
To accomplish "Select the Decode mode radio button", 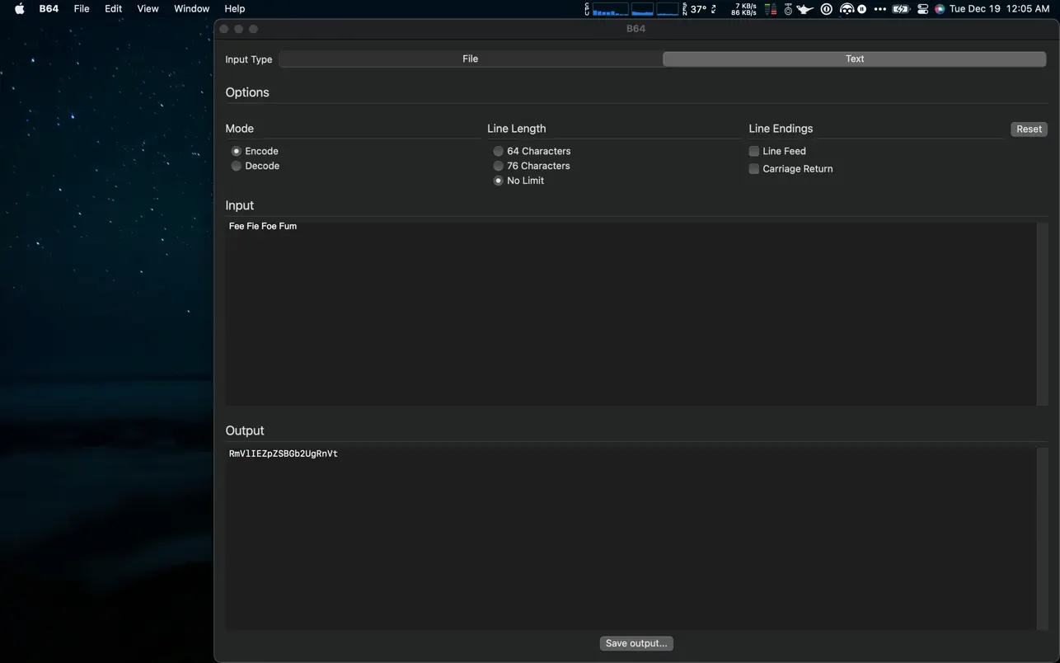I will 237,166.
